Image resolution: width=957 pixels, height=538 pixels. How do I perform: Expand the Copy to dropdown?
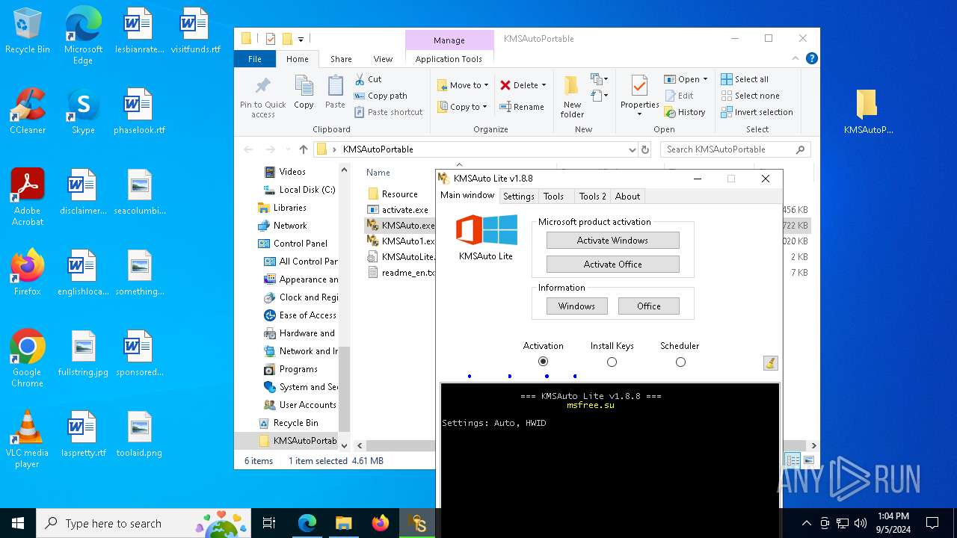pyautogui.click(x=484, y=107)
